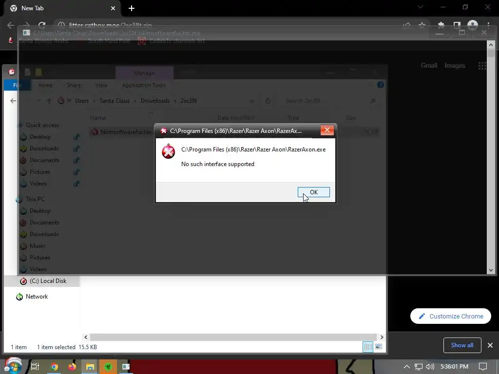Screen dimensions: 499x374
Task: Reload the page in Chrome
Action: 42,25
